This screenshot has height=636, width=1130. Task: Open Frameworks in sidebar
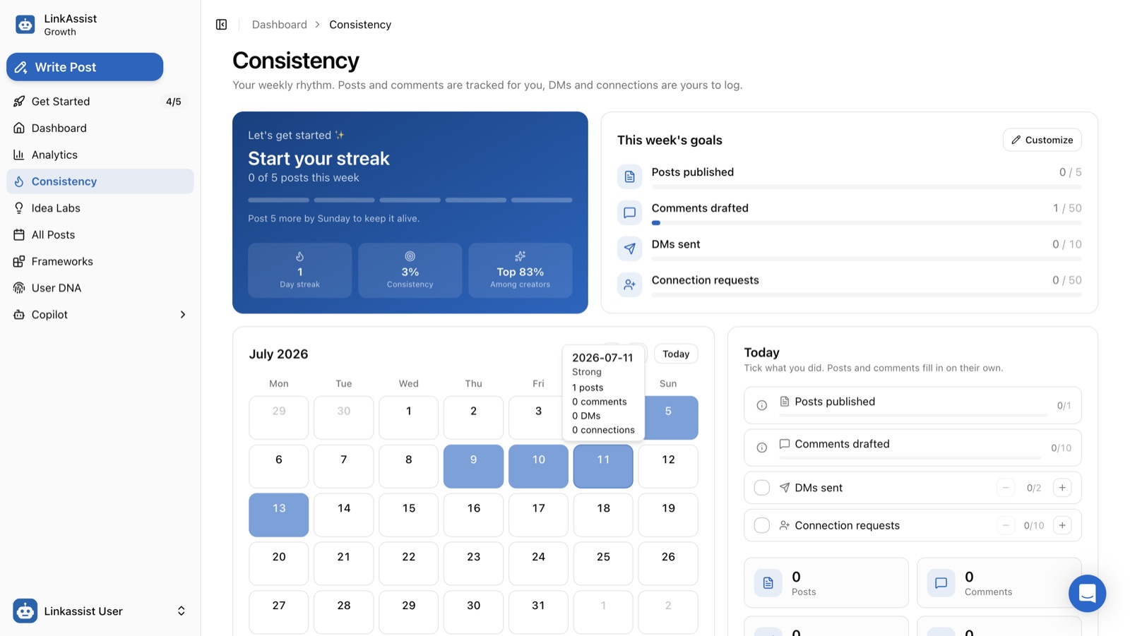click(x=100, y=261)
